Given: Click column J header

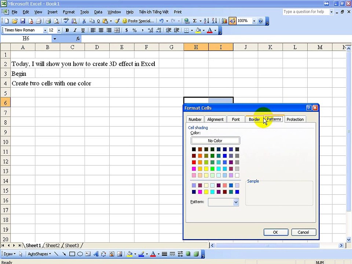Looking at the screenshot, I should (x=246, y=47).
